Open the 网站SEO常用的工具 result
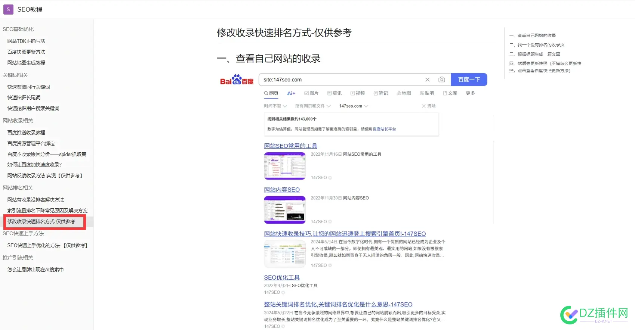This screenshot has height=330, width=635. [x=290, y=146]
